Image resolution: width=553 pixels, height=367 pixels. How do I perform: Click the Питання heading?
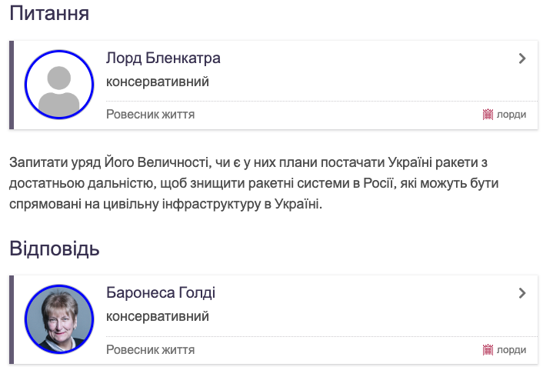(x=49, y=13)
